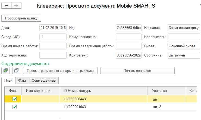The width and height of the screenshot is (201, 120).
Task: Click the Кому назначено field
Action: click(128, 37)
